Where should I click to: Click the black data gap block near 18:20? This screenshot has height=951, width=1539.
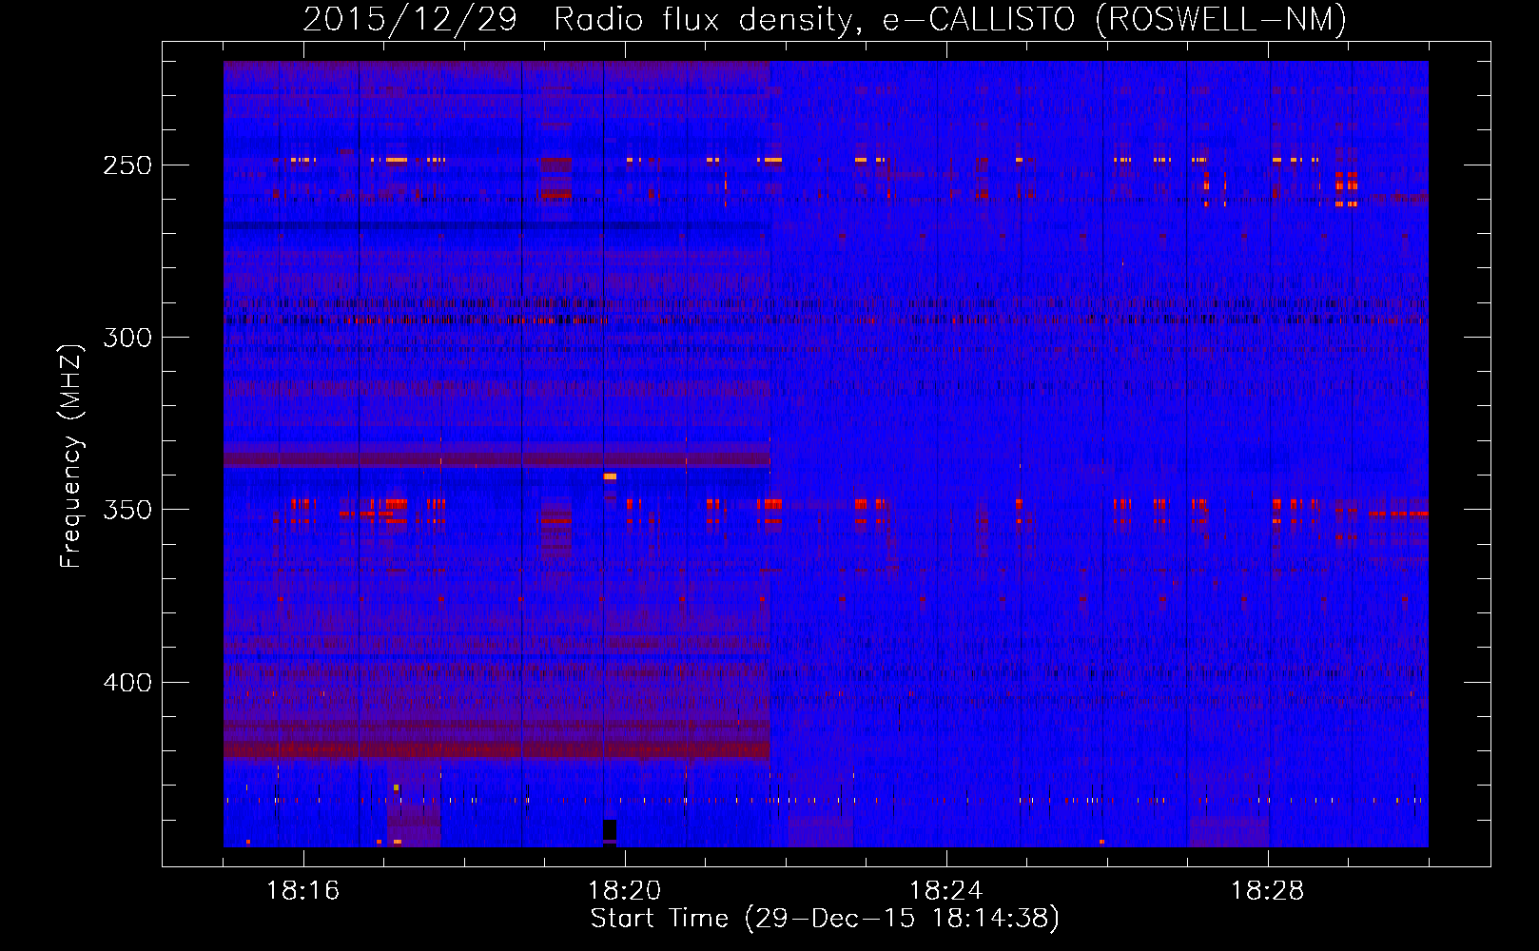[610, 829]
